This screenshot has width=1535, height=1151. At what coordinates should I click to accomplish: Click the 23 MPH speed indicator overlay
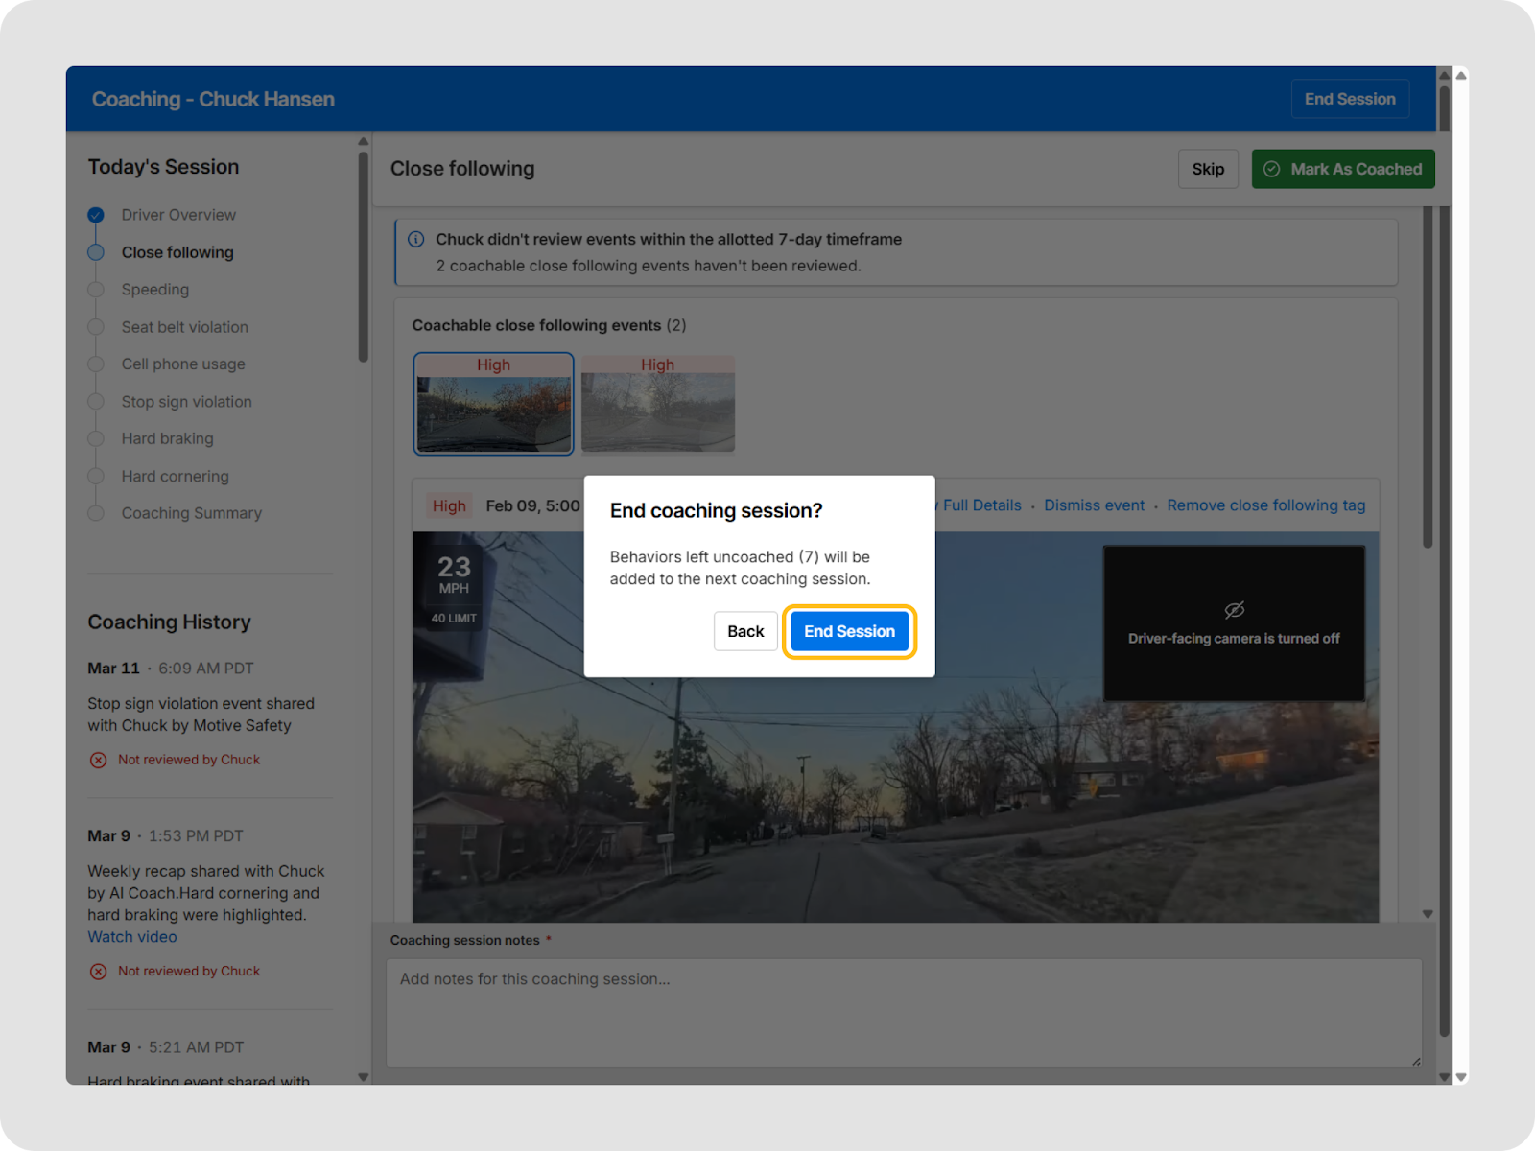click(x=454, y=575)
